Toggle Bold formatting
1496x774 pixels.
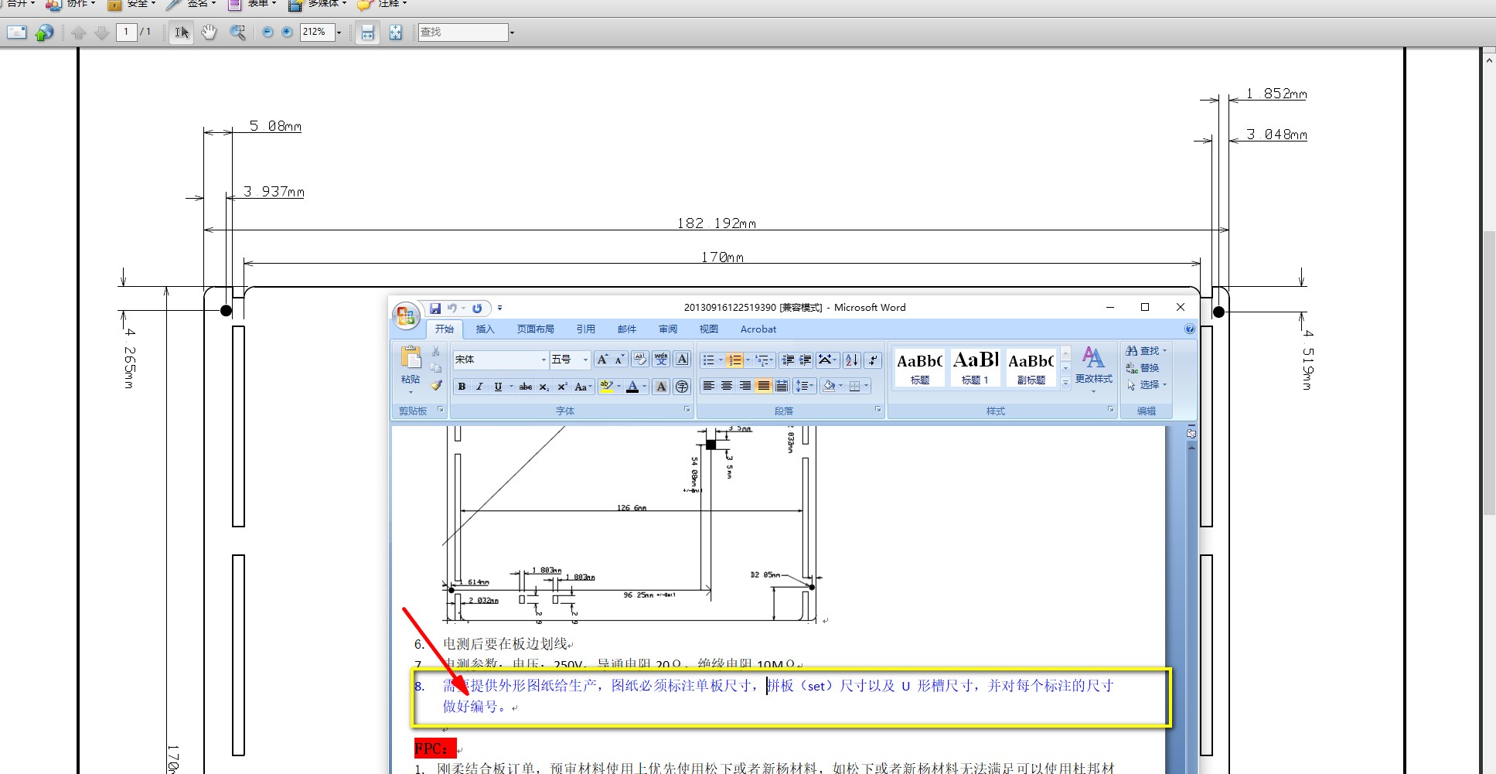(x=462, y=387)
